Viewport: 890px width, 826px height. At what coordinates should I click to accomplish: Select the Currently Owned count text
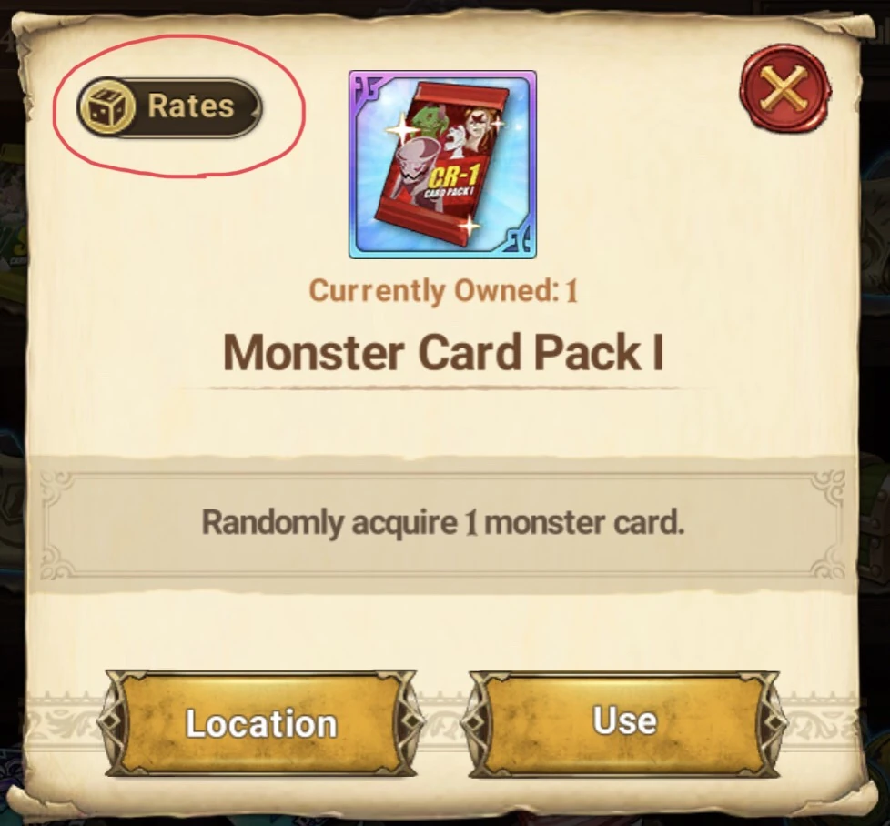click(443, 290)
